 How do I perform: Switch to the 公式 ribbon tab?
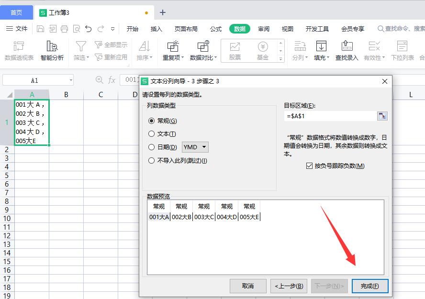tap(215, 29)
